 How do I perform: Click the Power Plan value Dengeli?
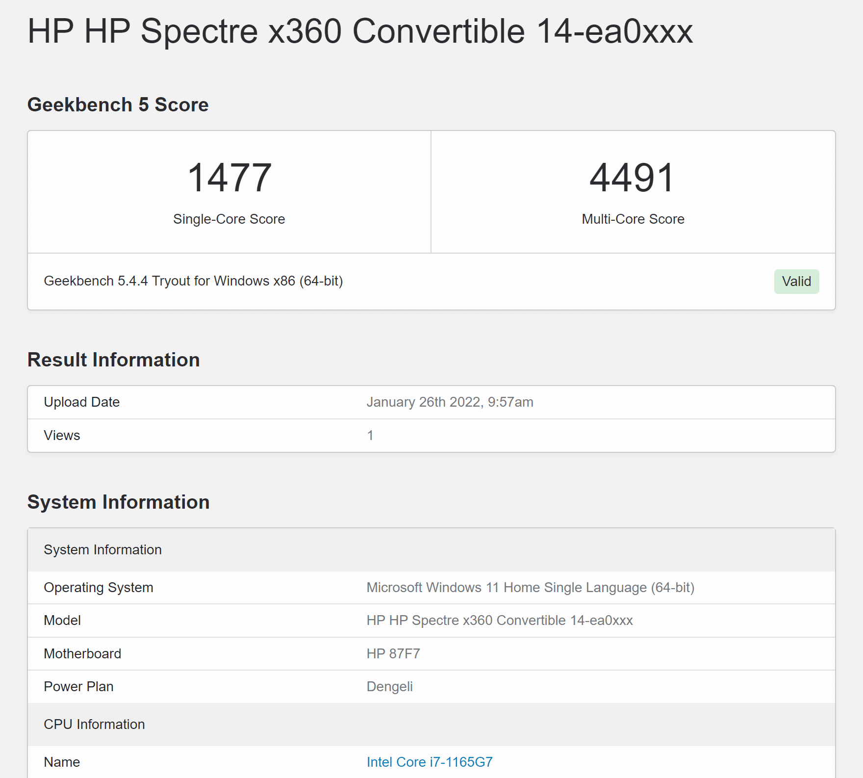point(389,687)
